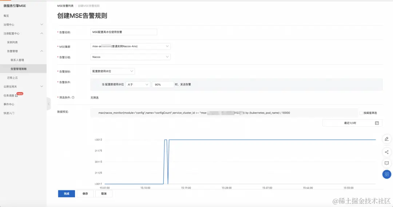The width and height of the screenshot is (393, 207).
Task: Click the help icon next to 筛选条件
Action: click(73, 98)
